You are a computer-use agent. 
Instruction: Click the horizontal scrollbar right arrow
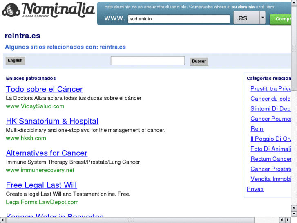point(288,220)
